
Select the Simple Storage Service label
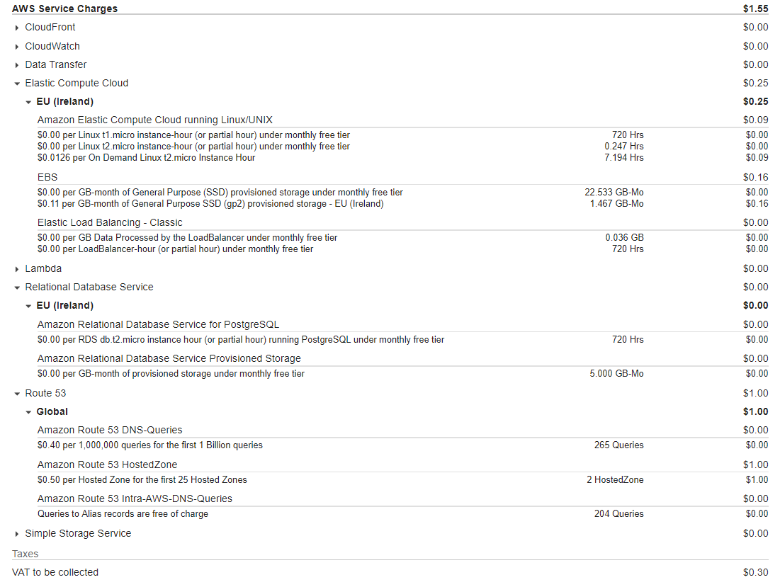coord(78,533)
